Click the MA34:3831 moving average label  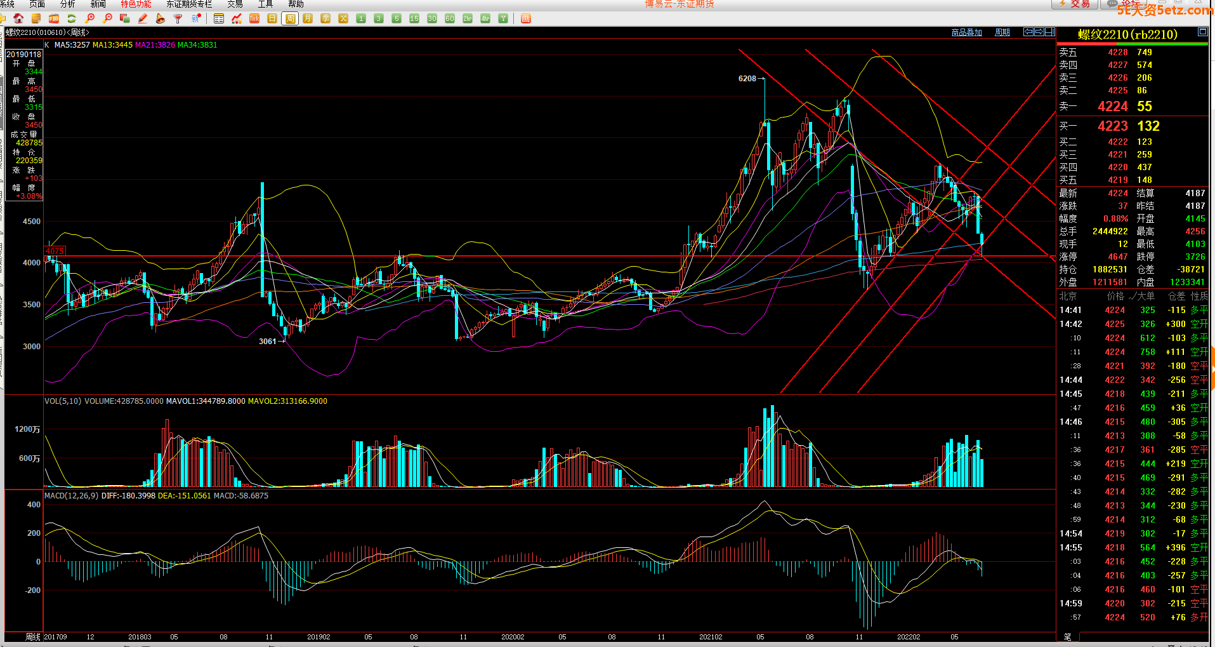197,45
